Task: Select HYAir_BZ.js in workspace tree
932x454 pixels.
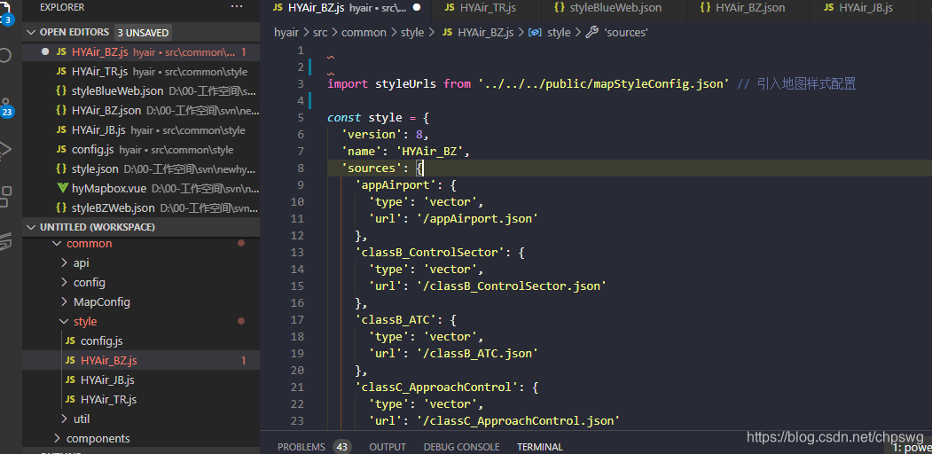Action: click(141, 360)
